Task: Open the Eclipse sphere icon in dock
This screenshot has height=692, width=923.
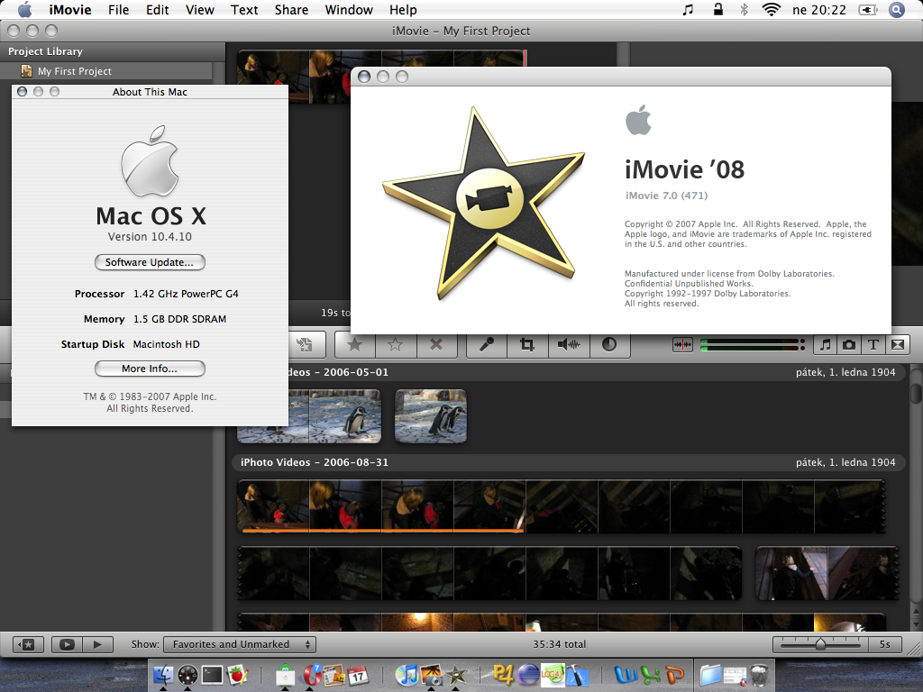Action: (x=528, y=675)
